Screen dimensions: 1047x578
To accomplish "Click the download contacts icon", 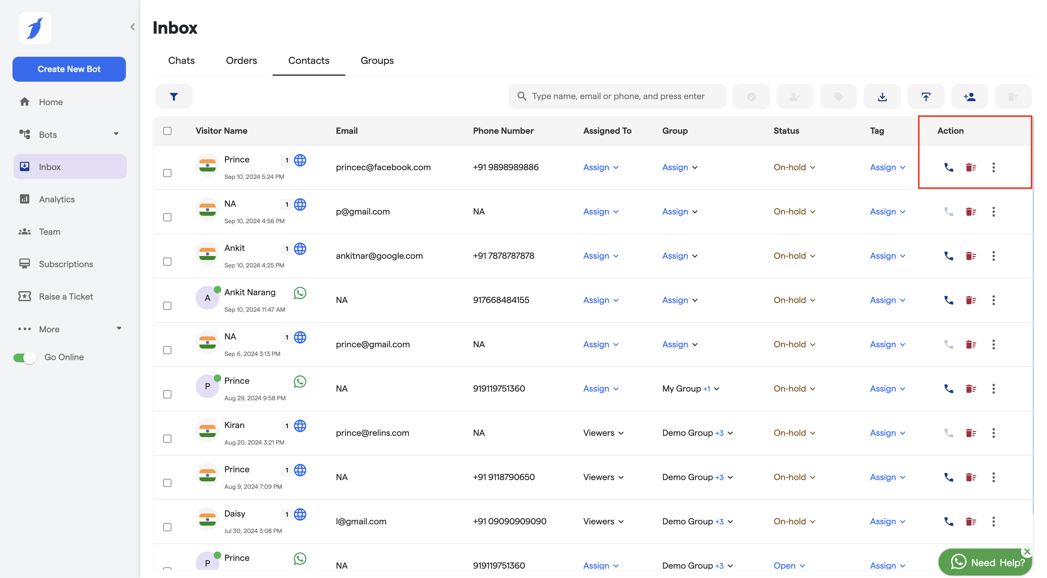I will pyautogui.click(x=882, y=96).
